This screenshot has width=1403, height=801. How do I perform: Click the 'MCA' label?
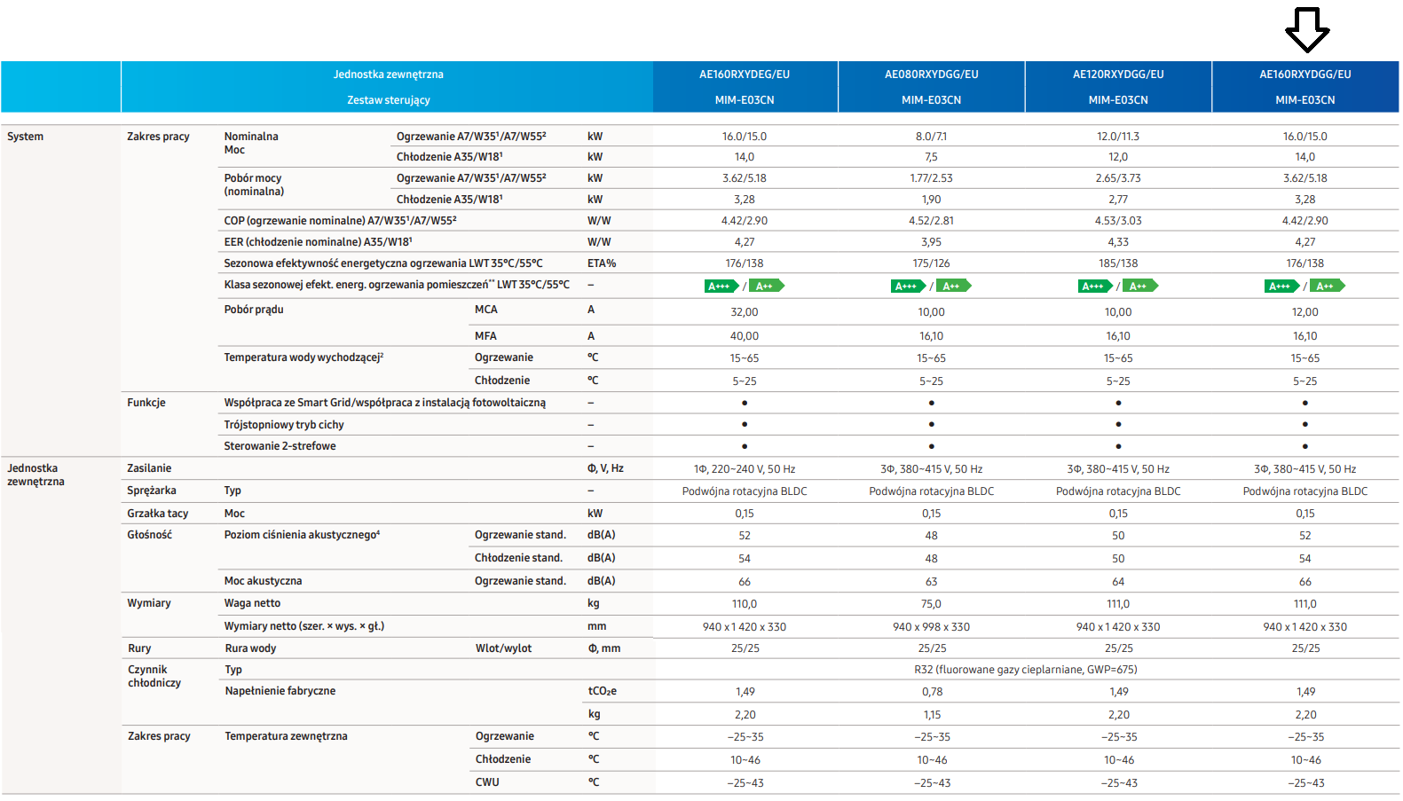pyautogui.click(x=486, y=310)
